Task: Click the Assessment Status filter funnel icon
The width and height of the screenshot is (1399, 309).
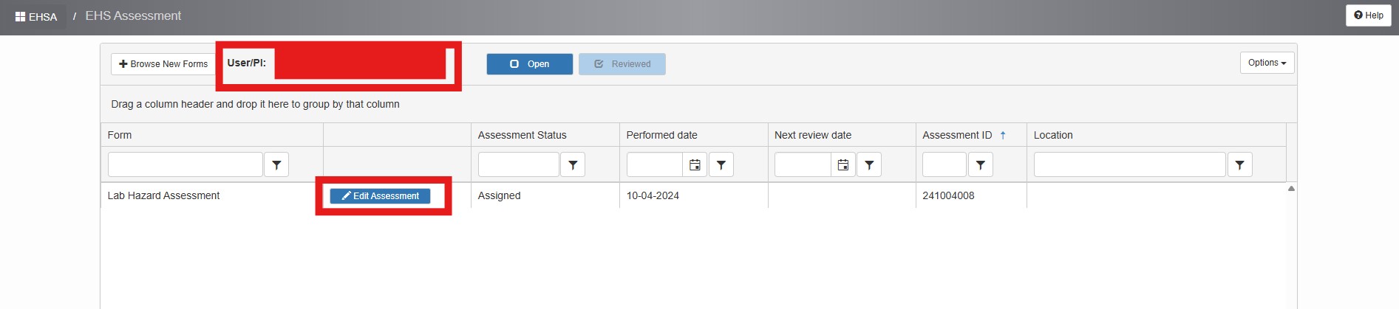Action: tap(573, 164)
